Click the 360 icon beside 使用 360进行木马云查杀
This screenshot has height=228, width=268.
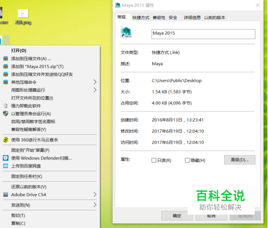point(6,140)
